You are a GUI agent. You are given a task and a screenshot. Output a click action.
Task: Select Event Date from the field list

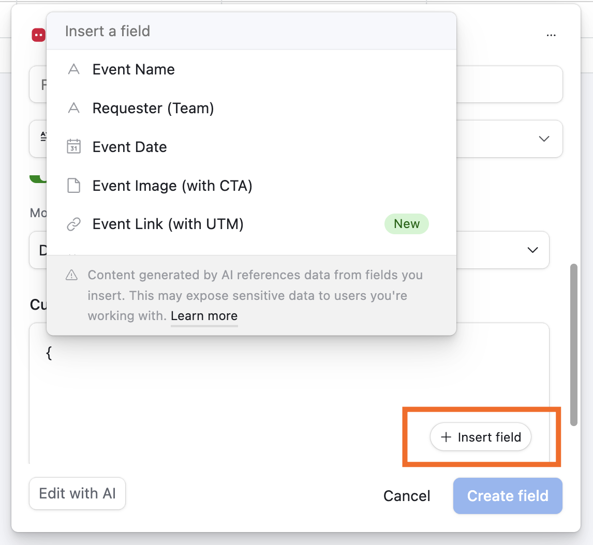pyautogui.click(x=129, y=146)
